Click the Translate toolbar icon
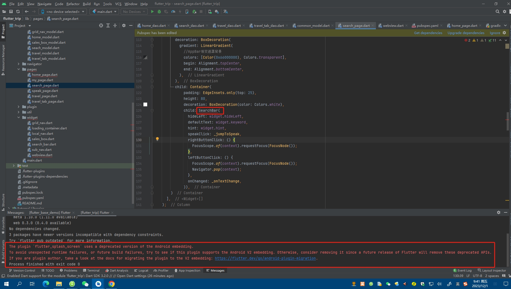 tap(226, 12)
